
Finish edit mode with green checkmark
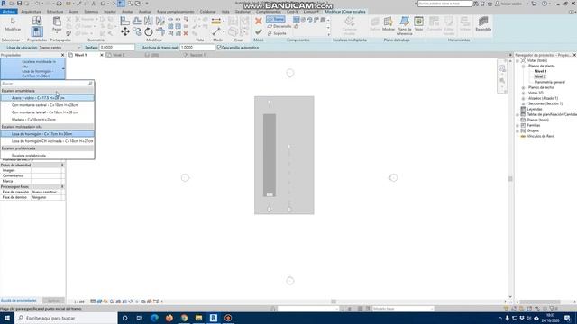tap(259, 32)
